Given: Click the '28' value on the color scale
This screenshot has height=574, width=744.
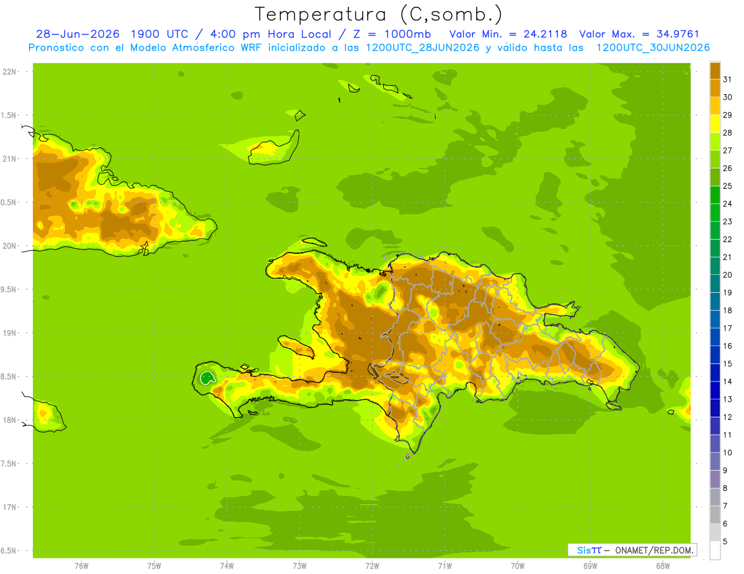Looking at the screenshot, I should pos(728,133).
